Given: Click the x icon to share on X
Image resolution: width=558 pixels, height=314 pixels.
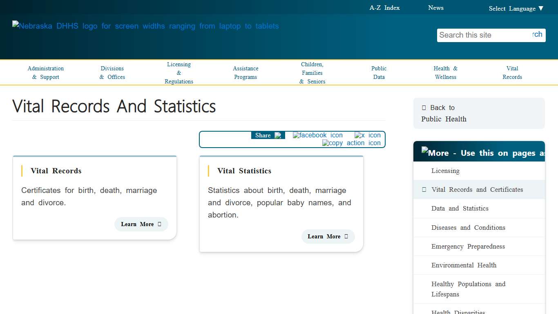Looking at the screenshot, I should coord(367,135).
